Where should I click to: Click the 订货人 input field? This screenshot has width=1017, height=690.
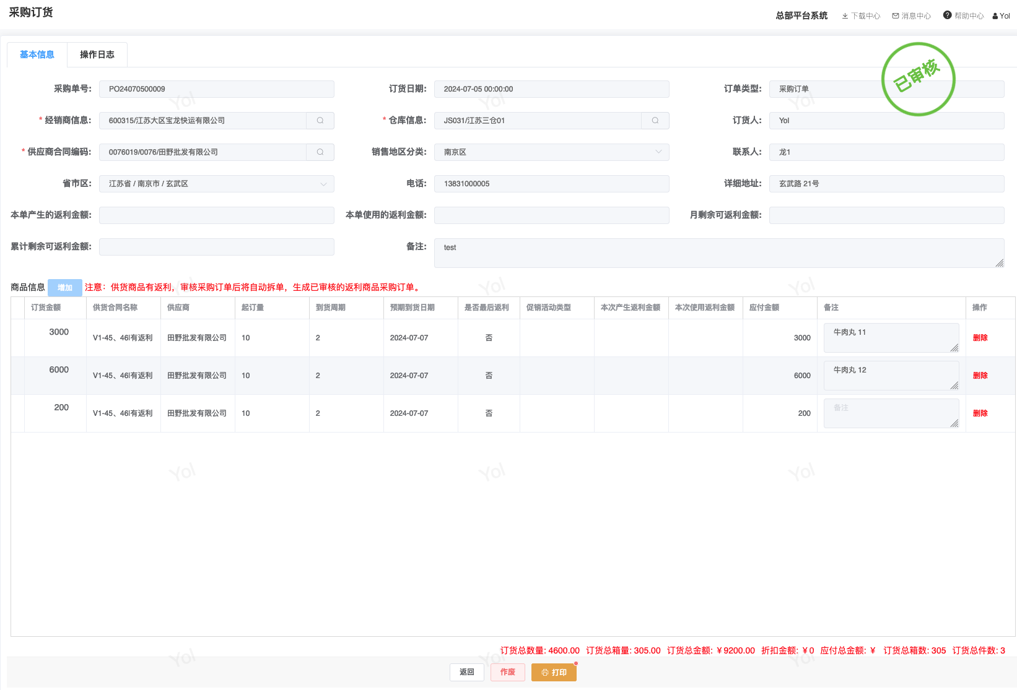886,121
